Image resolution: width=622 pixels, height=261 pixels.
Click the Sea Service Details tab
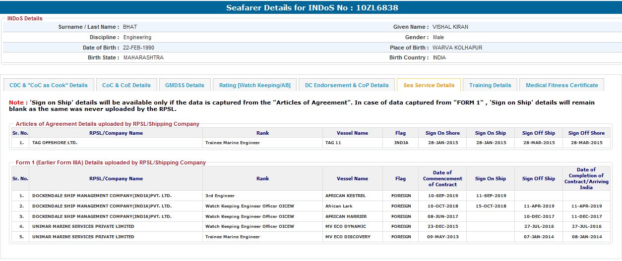tap(429, 85)
